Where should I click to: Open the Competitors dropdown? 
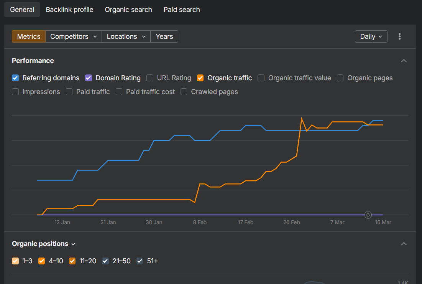[x=74, y=36]
